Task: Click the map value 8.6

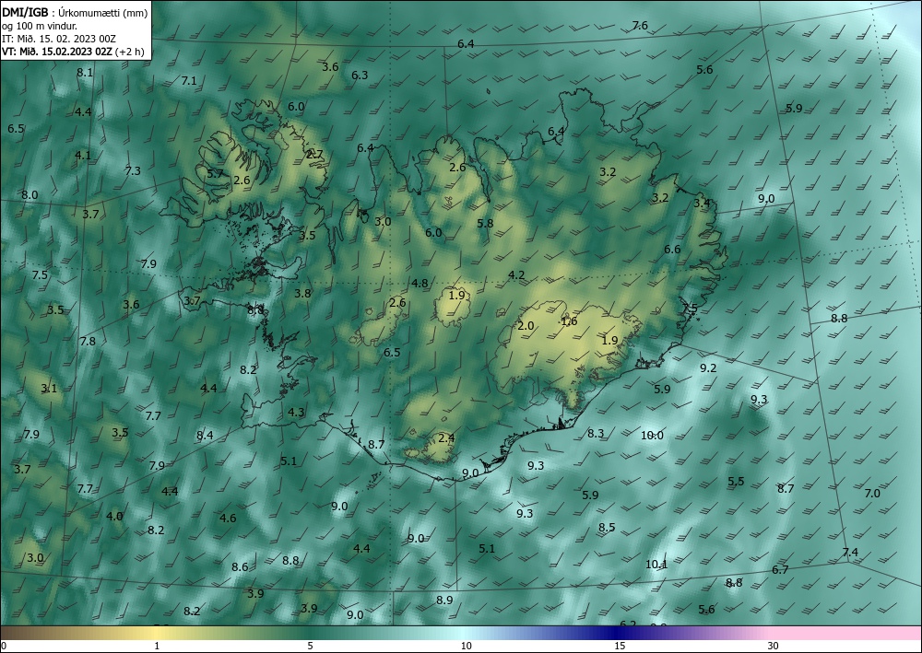Action: pos(240,567)
